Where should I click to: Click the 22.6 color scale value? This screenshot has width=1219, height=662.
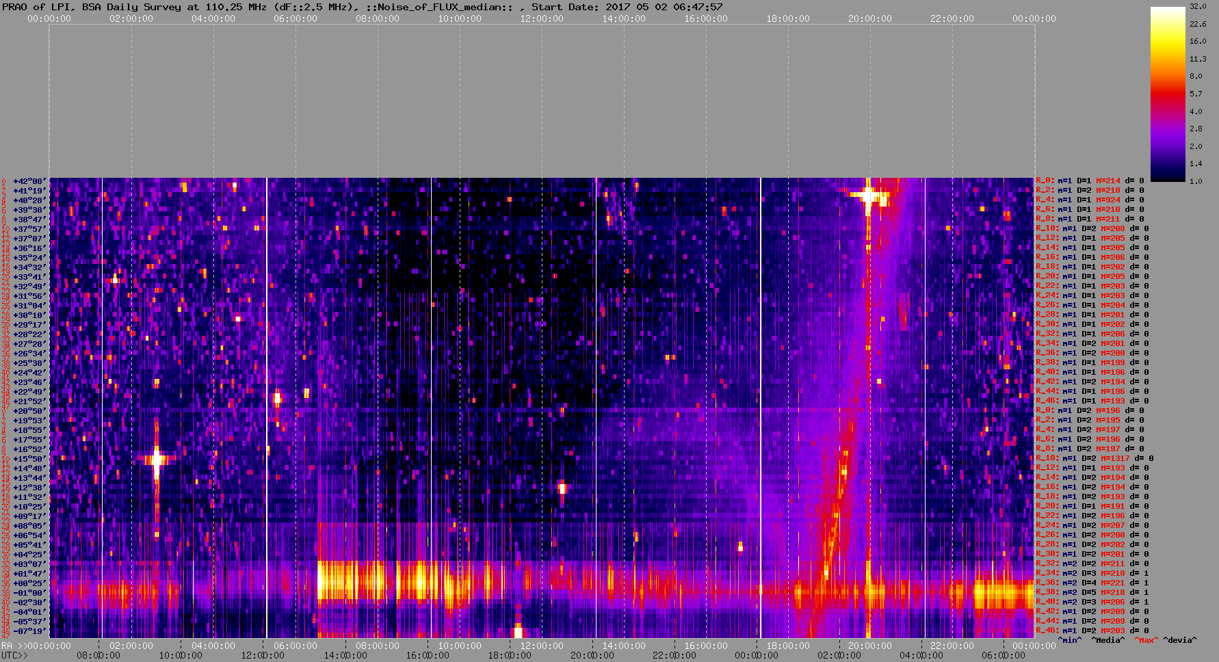tap(1197, 24)
